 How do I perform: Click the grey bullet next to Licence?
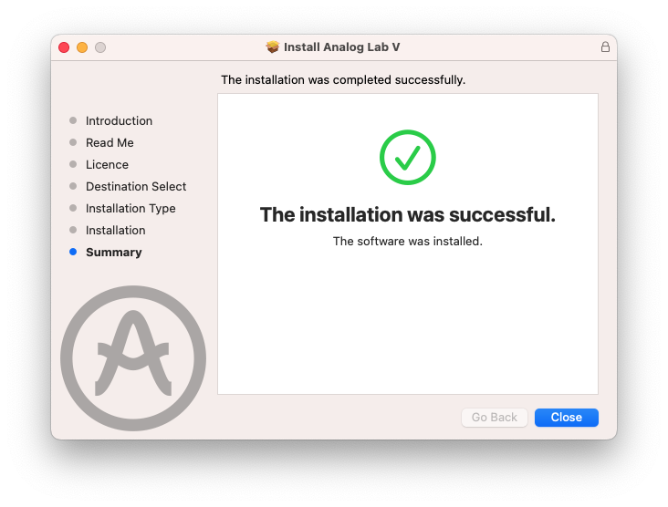[73, 165]
